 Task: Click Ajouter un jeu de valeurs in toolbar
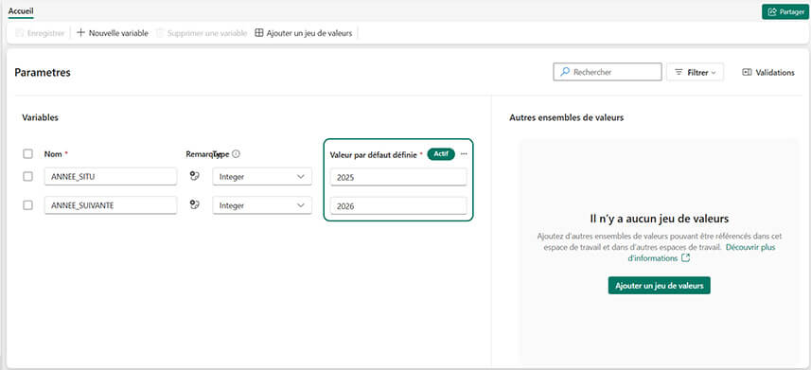(304, 33)
